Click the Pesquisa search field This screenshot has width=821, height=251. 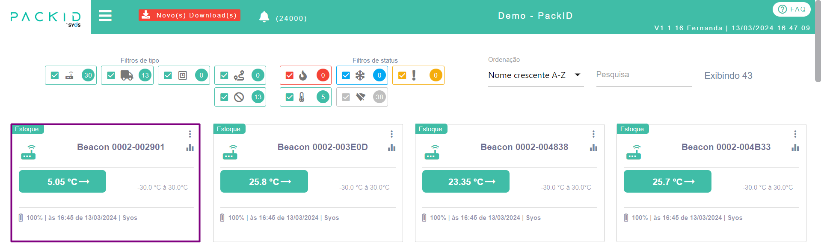click(643, 75)
